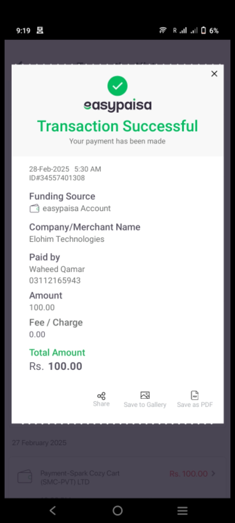Select the Share text label
Screen dimensions: 235x523
(101, 404)
